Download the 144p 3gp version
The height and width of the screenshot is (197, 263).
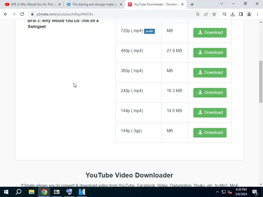[x=210, y=133]
